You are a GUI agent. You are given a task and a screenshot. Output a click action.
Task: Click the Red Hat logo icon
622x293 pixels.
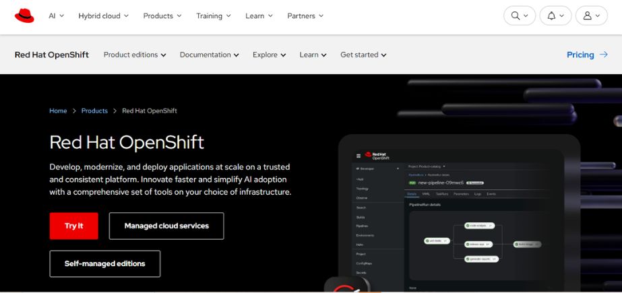tap(24, 15)
